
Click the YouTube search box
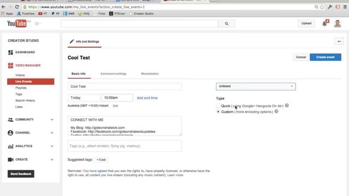tap(140, 23)
